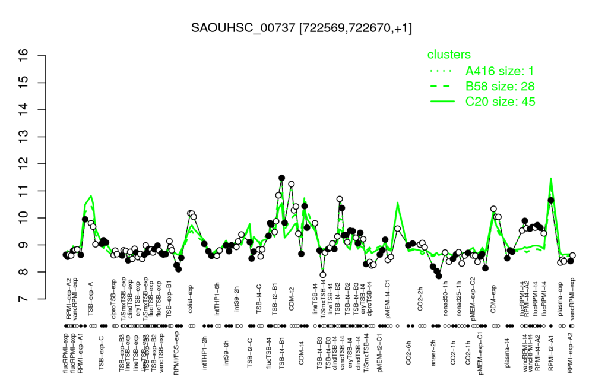Click the plasma-exp axis label
Viewport: 608px width, 380px height.
pos(560,299)
